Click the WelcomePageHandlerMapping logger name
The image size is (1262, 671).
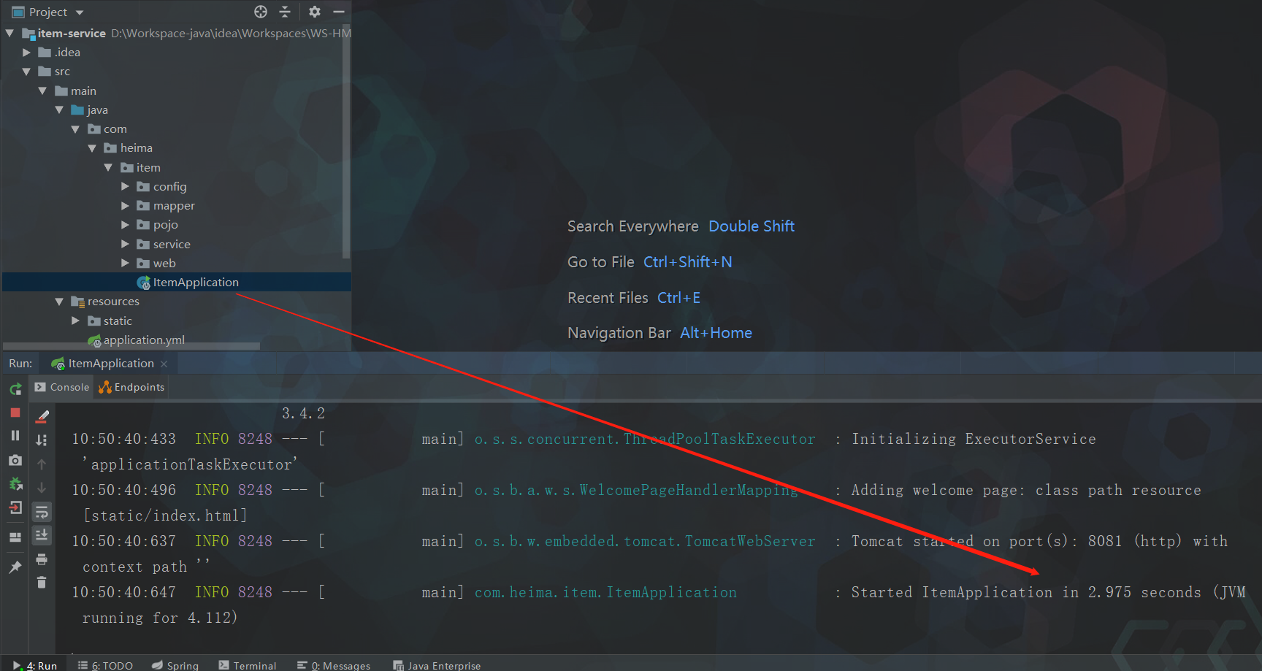pyautogui.click(x=636, y=490)
